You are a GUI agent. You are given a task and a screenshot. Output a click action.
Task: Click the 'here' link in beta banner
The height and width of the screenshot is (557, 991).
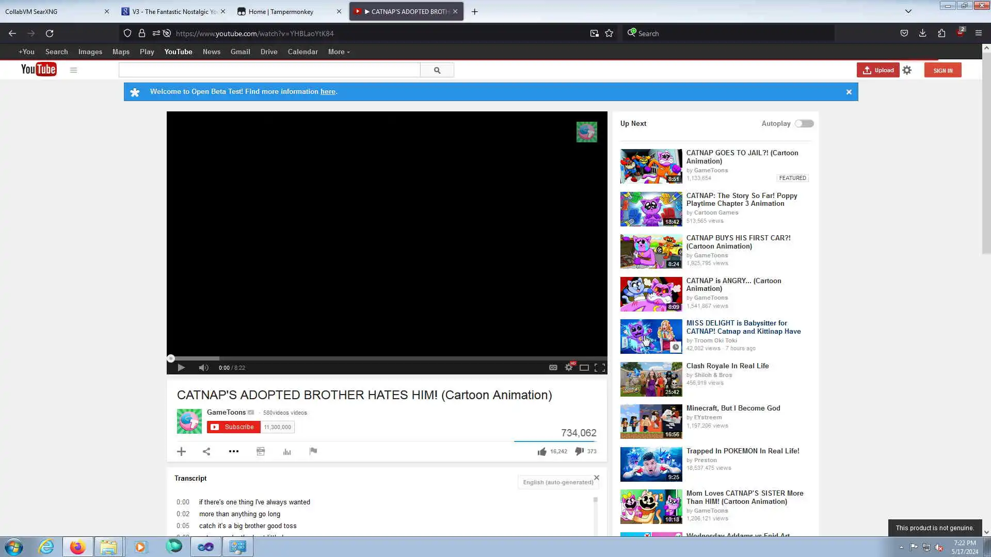[328, 92]
